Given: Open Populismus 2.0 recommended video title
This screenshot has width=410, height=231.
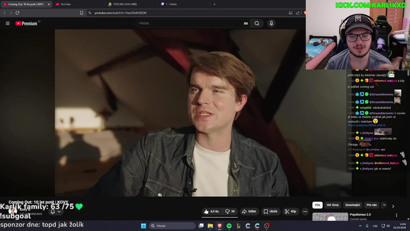Looking at the screenshot, I should coord(360,215).
